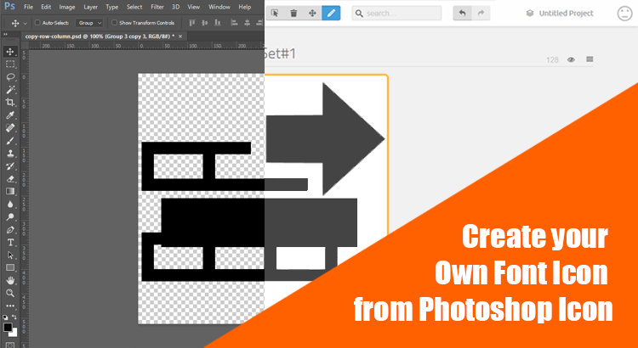Open the Image menu

[x=67, y=7]
